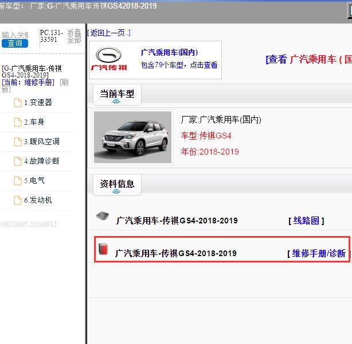
Task: Open the 6.发动机 chapter
Action: coord(38,200)
